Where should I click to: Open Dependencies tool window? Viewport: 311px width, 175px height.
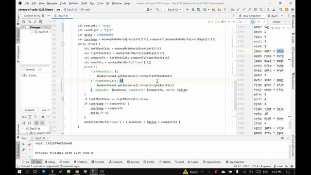(212, 162)
